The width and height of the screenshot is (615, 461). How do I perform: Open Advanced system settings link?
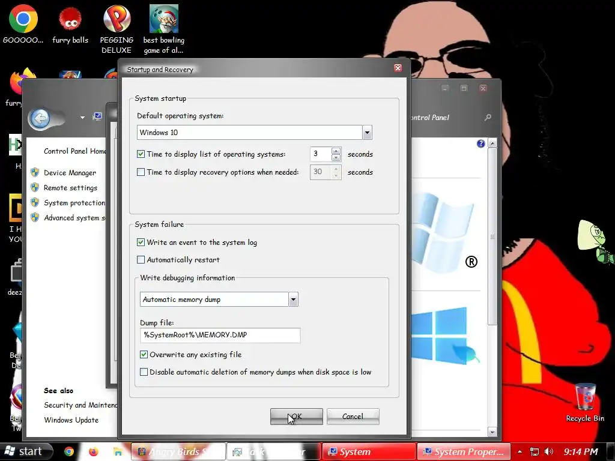pyautogui.click(x=74, y=217)
